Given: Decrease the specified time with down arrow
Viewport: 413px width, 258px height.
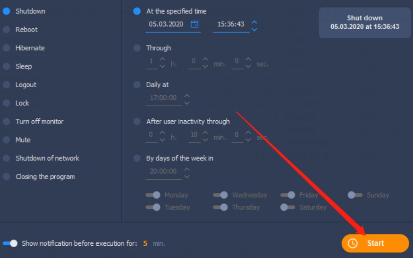Looking at the screenshot, I should click(x=254, y=30).
